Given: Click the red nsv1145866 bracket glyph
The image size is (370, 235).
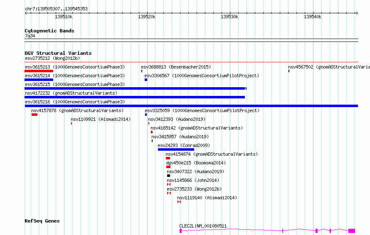Looking at the screenshot, I should pyautogui.click(x=169, y=184).
